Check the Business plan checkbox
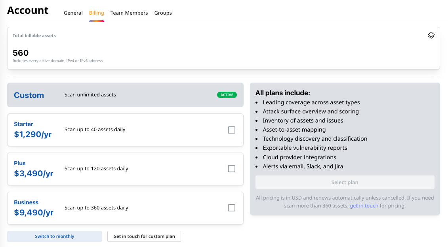The image size is (448, 247). (231, 207)
